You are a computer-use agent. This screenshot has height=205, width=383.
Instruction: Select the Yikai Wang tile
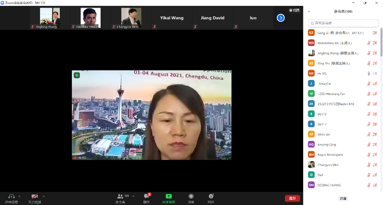tap(172, 18)
